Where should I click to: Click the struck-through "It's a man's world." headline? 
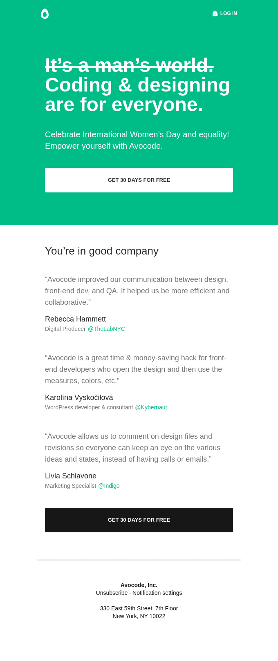tap(129, 65)
